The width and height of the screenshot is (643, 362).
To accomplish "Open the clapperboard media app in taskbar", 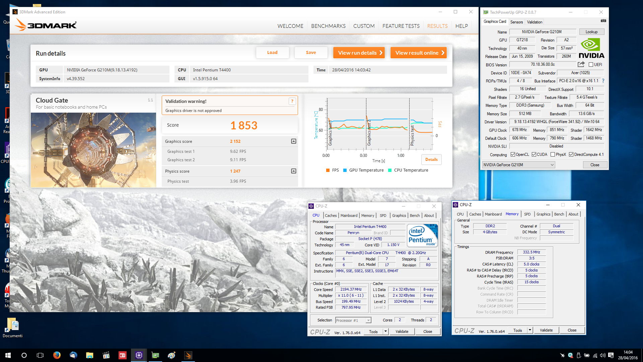I will point(106,355).
